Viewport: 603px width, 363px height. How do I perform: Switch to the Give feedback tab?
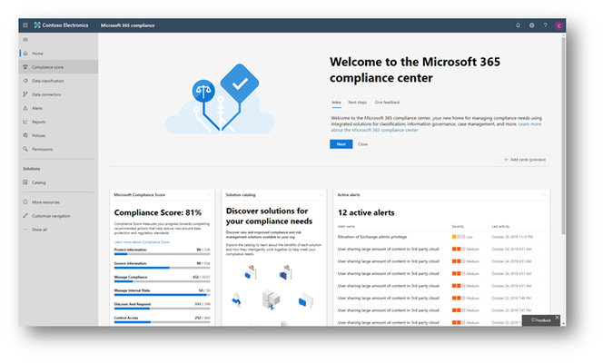(387, 103)
